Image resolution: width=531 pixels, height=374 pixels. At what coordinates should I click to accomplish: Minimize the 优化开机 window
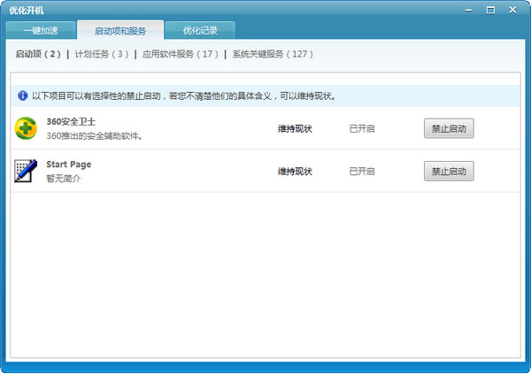[x=468, y=11]
